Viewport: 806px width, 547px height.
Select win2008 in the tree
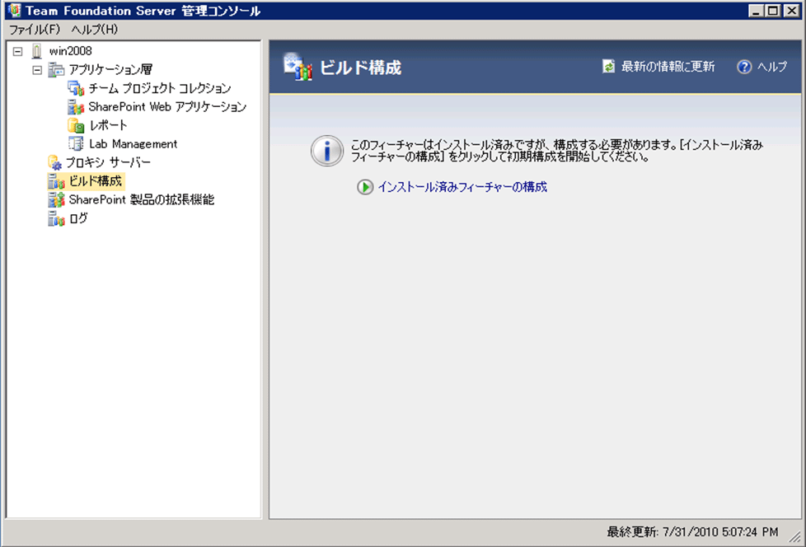click(x=70, y=51)
